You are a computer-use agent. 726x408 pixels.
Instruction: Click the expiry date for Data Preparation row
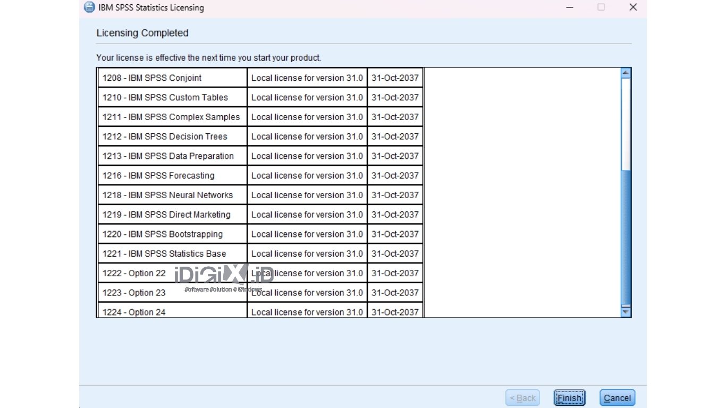[x=395, y=156]
